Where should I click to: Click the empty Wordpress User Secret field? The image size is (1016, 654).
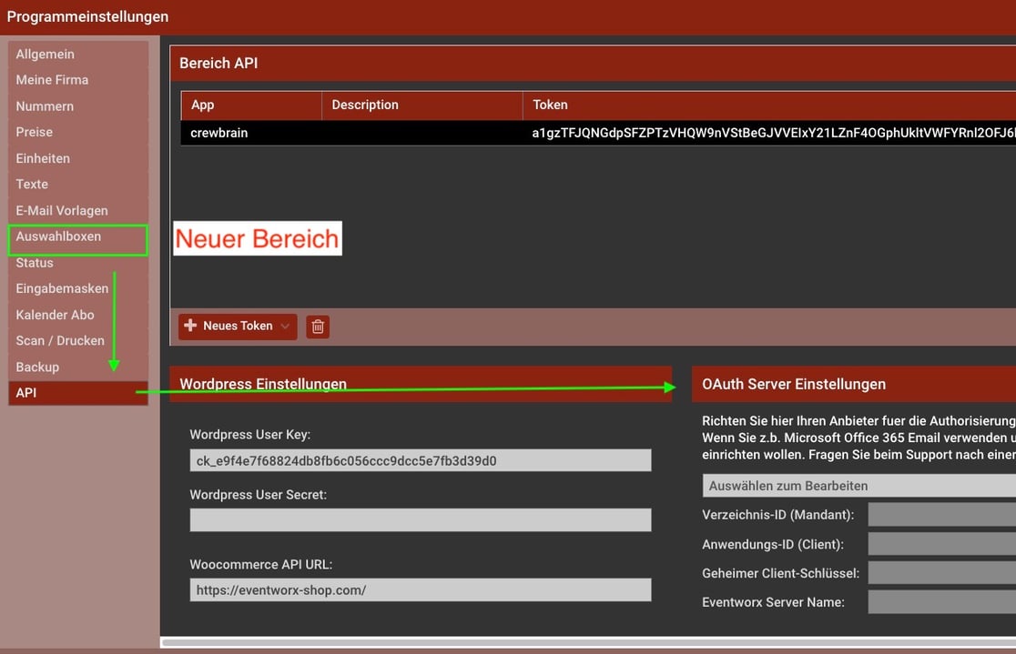point(420,519)
